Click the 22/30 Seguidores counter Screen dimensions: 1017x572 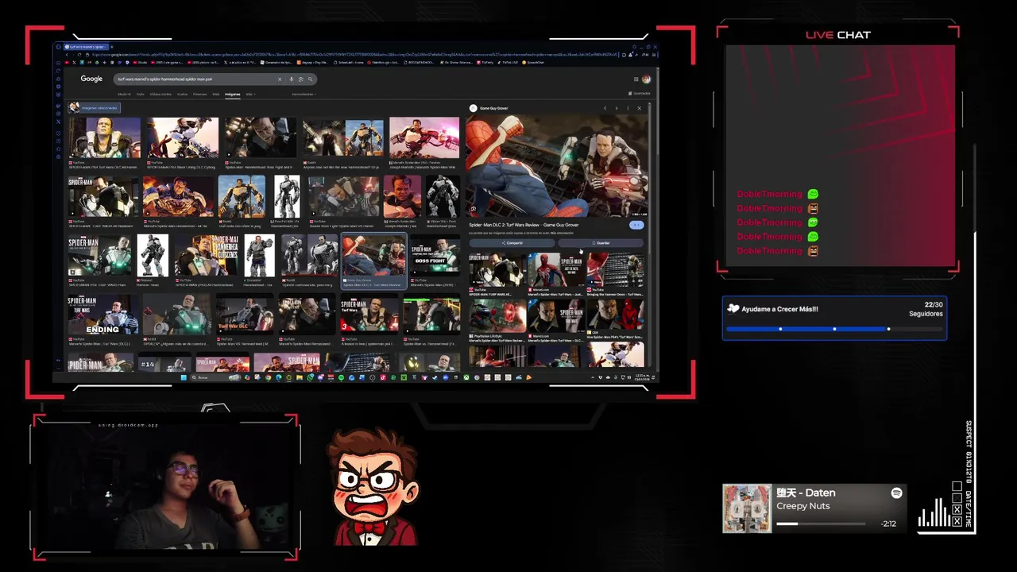[926, 309]
